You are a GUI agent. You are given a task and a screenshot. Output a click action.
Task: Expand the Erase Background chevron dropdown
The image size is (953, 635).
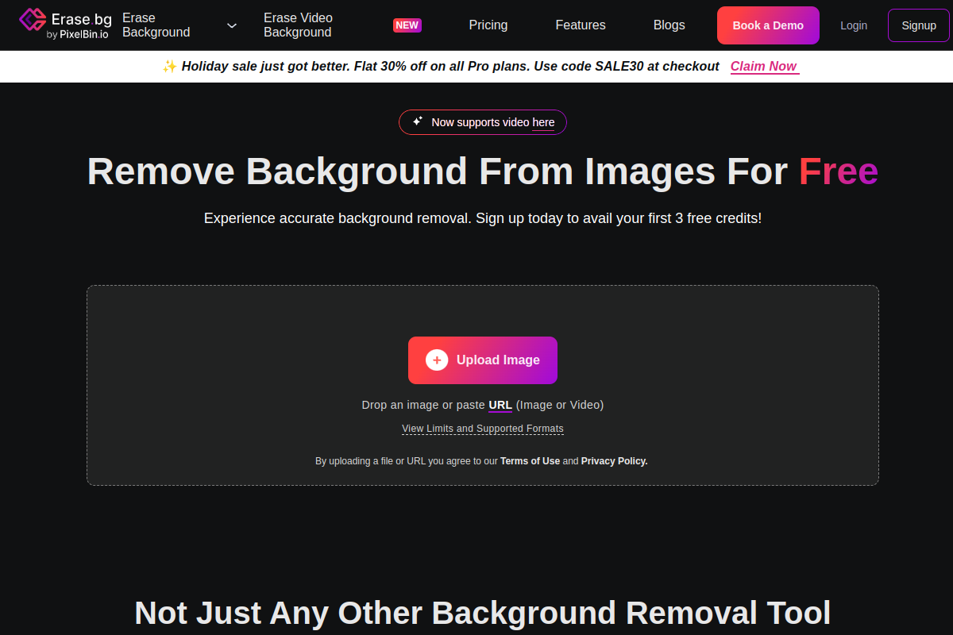(x=232, y=25)
